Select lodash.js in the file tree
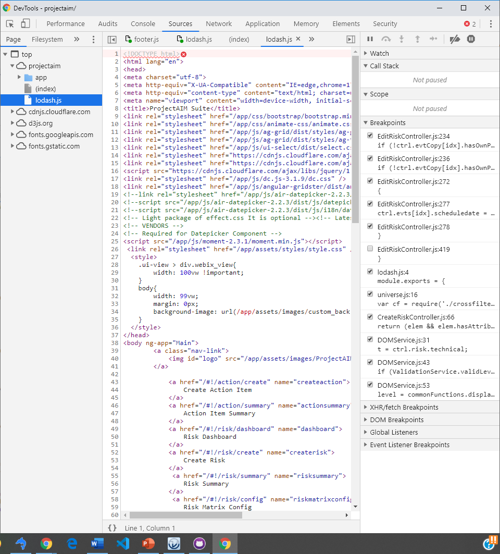Viewport: 500px width, 554px height. (x=52, y=101)
